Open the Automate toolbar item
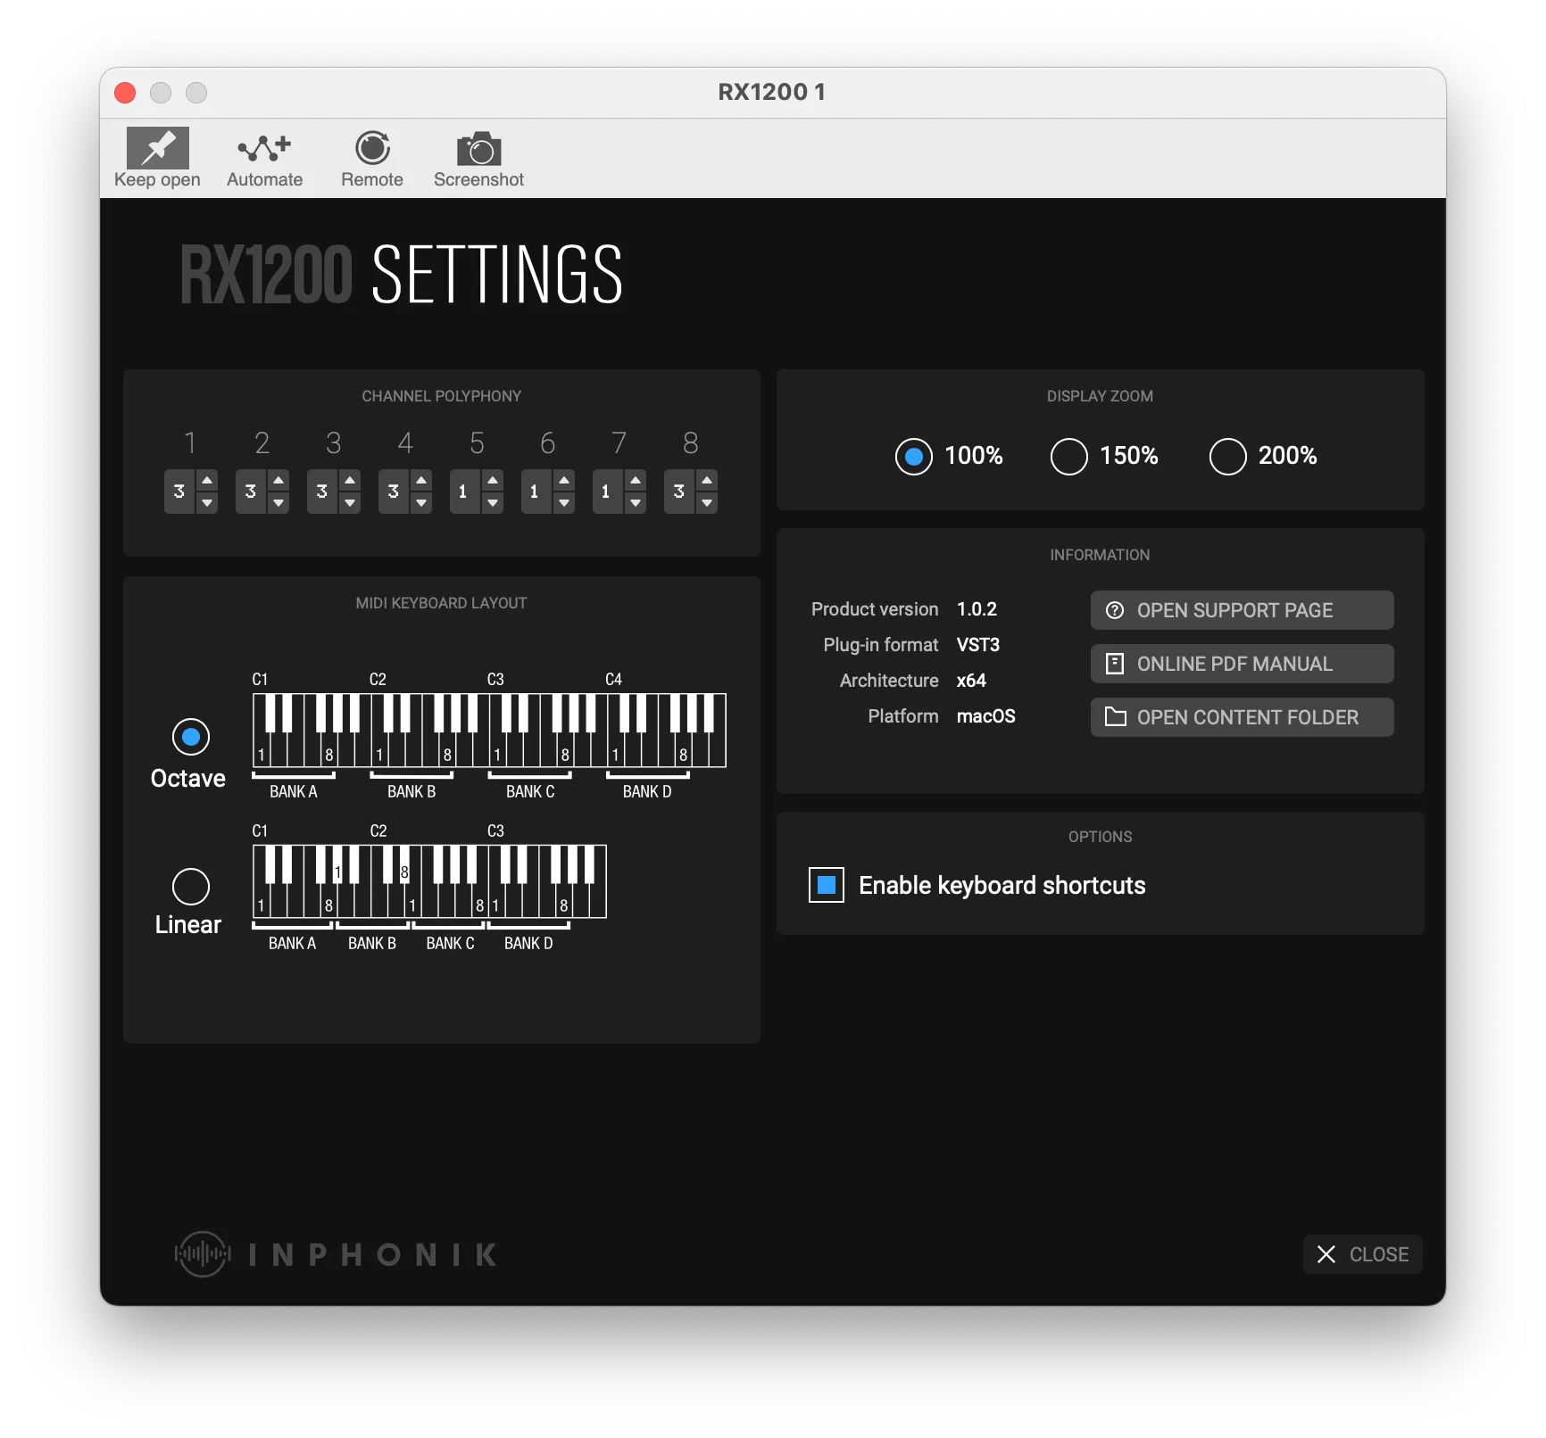 [x=264, y=159]
